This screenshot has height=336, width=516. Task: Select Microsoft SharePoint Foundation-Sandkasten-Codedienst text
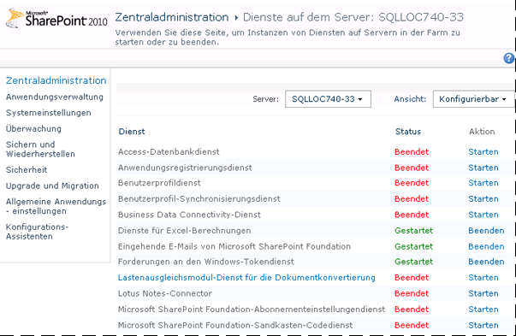235,325
